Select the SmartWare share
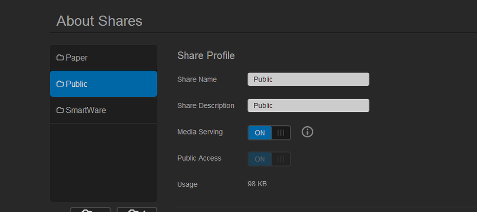The height and width of the screenshot is (212, 477). (104, 110)
